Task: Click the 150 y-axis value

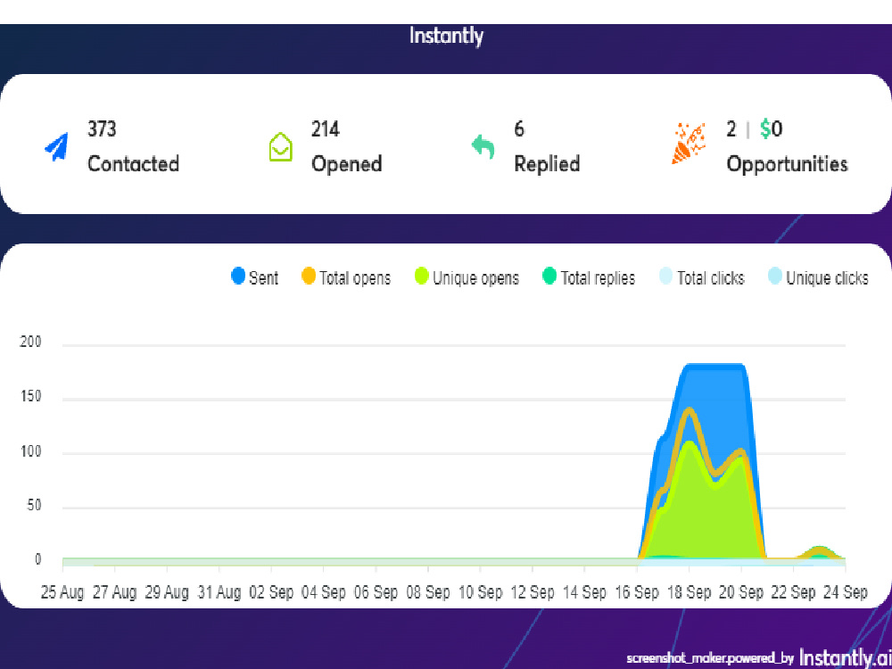Action: pos(30,397)
